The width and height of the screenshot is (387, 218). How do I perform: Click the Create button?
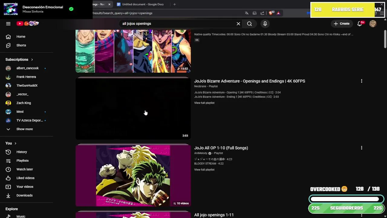coord(342,24)
